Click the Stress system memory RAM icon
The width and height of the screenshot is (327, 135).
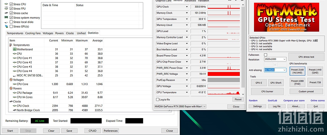(x=6, y=17)
